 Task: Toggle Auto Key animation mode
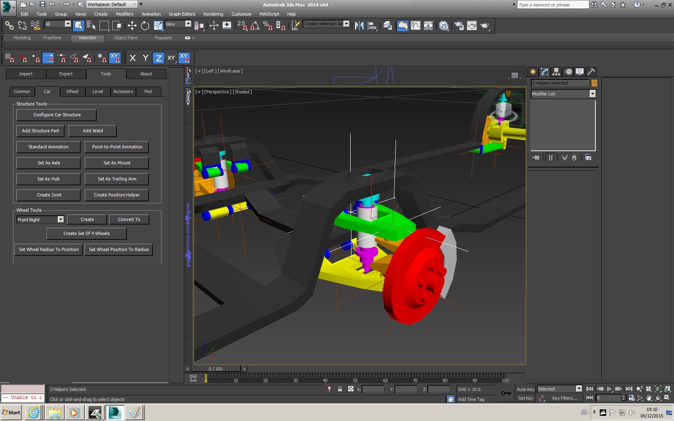(525, 389)
